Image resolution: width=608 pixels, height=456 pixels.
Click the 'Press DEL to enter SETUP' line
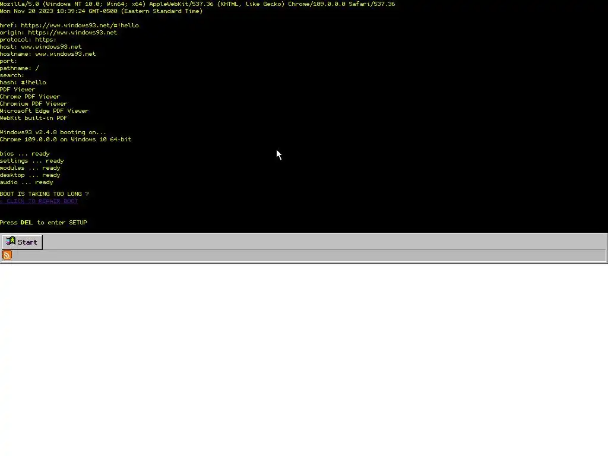pyautogui.click(x=43, y=223)
